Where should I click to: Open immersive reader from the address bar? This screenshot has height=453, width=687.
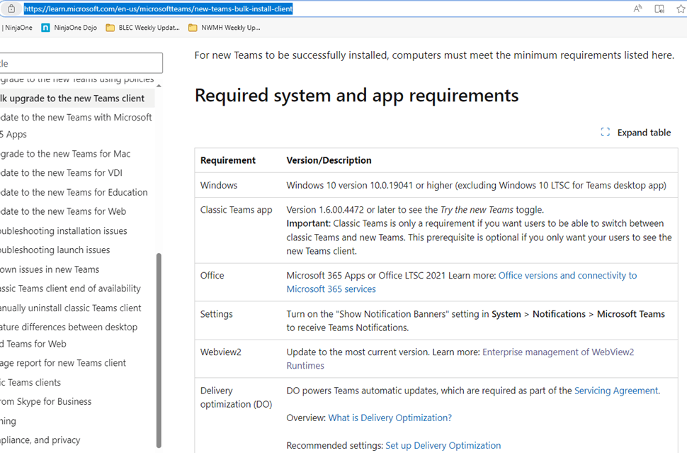659,9
